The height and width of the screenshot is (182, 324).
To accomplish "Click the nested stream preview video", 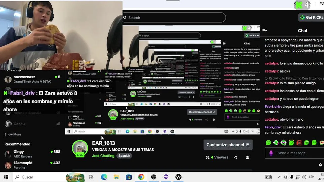I will [x=162, y=80].
